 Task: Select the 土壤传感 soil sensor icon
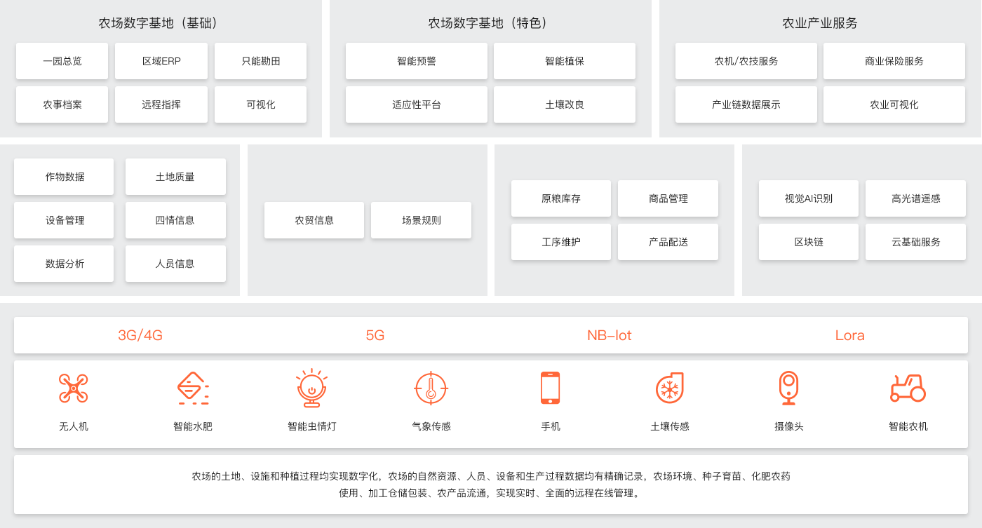670,388
